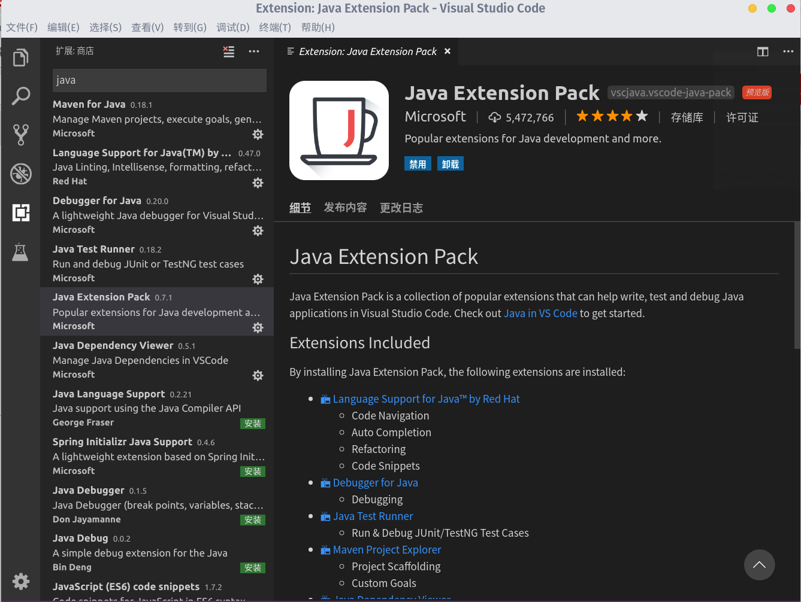Click the Java Extension Pack coffee cup logo
The height and width of the screenshot is (602, 801).
click(339, 130)
